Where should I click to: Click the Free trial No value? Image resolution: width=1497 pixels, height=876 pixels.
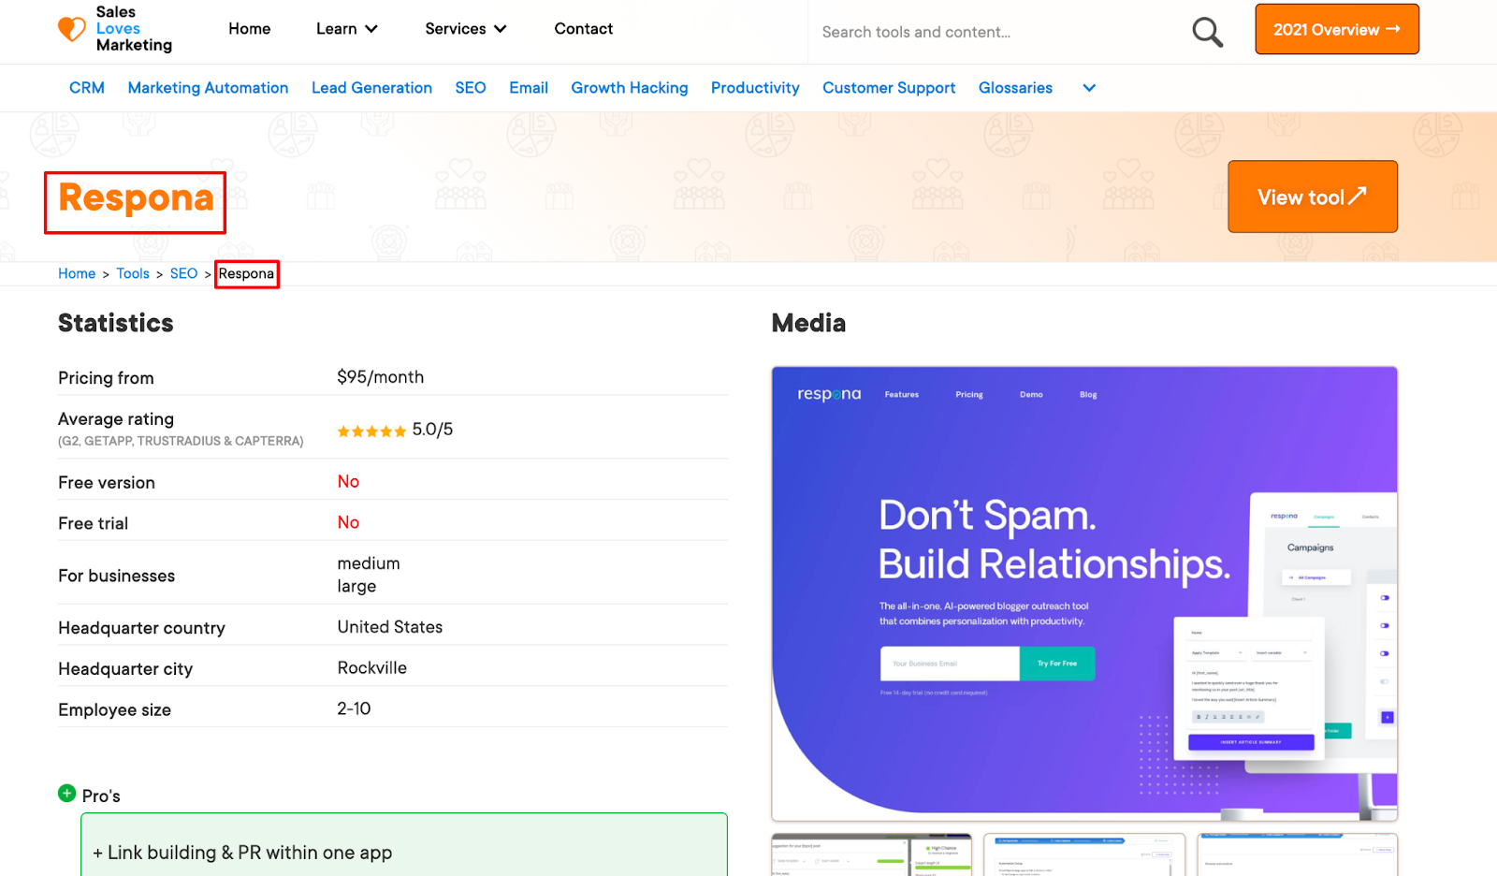pyautogui.click(x=348, y=522)
